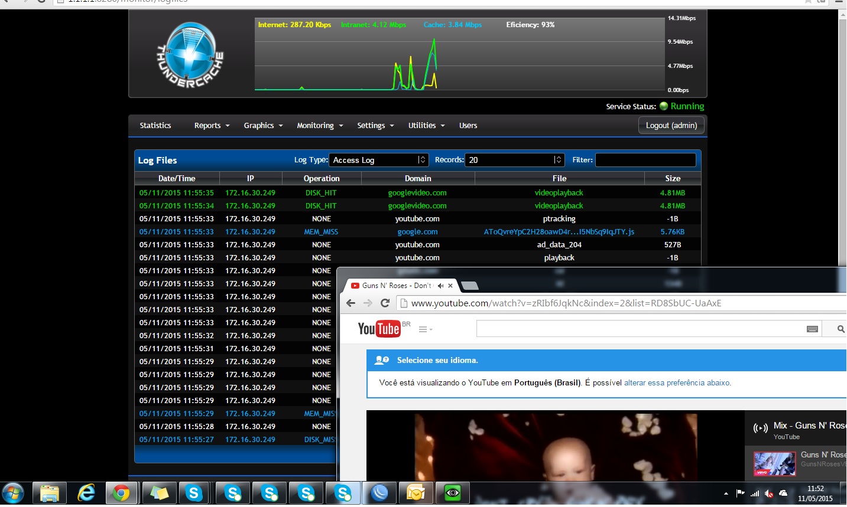Open a new tab beside the Guns N' Roses tab
The height and width of the screenshot is (507, 847).
tap(470, 286)
